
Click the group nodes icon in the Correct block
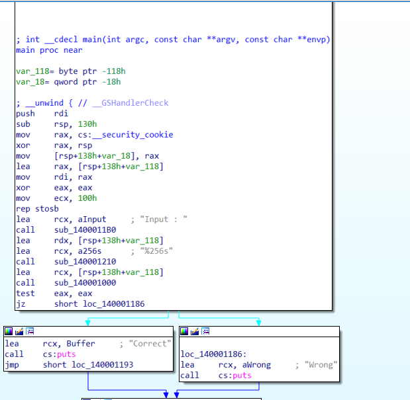click(30, 331)
